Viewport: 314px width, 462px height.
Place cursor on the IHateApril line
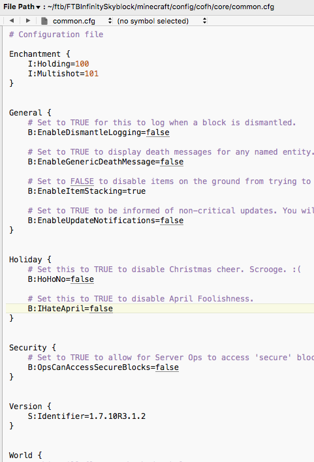pos(160,309)
